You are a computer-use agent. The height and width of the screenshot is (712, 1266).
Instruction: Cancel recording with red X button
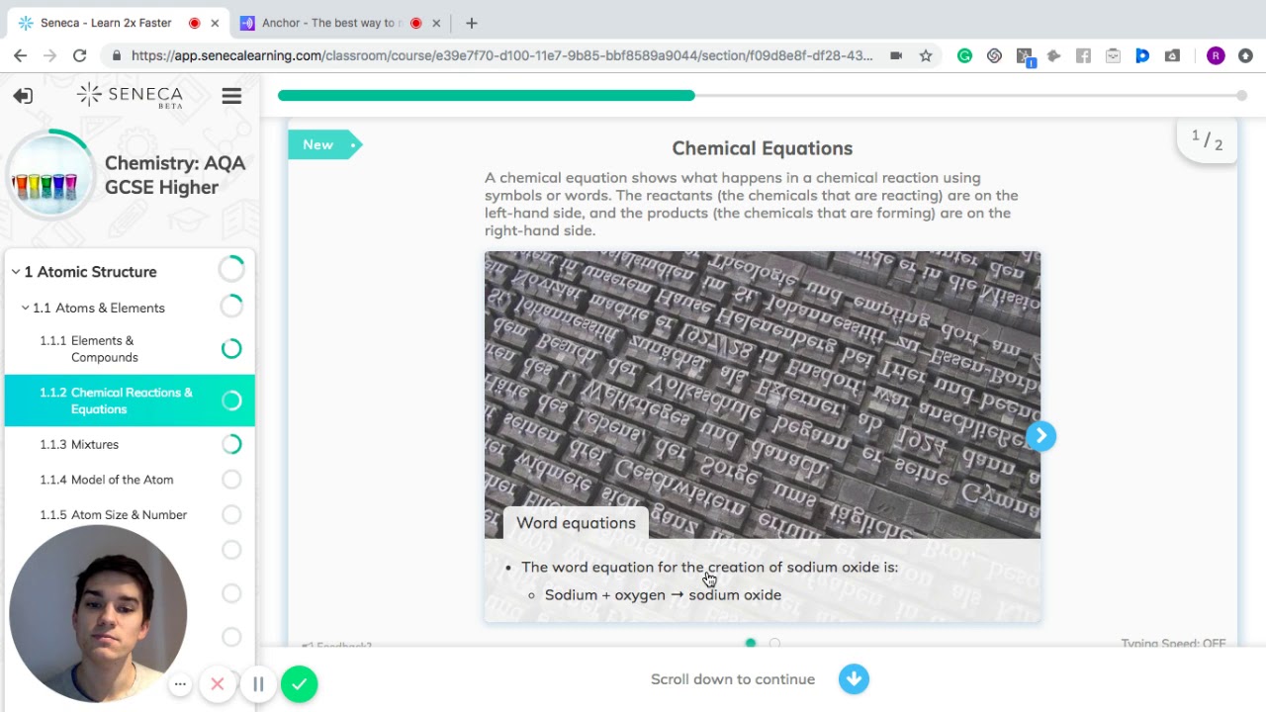[x=218, y=683]
